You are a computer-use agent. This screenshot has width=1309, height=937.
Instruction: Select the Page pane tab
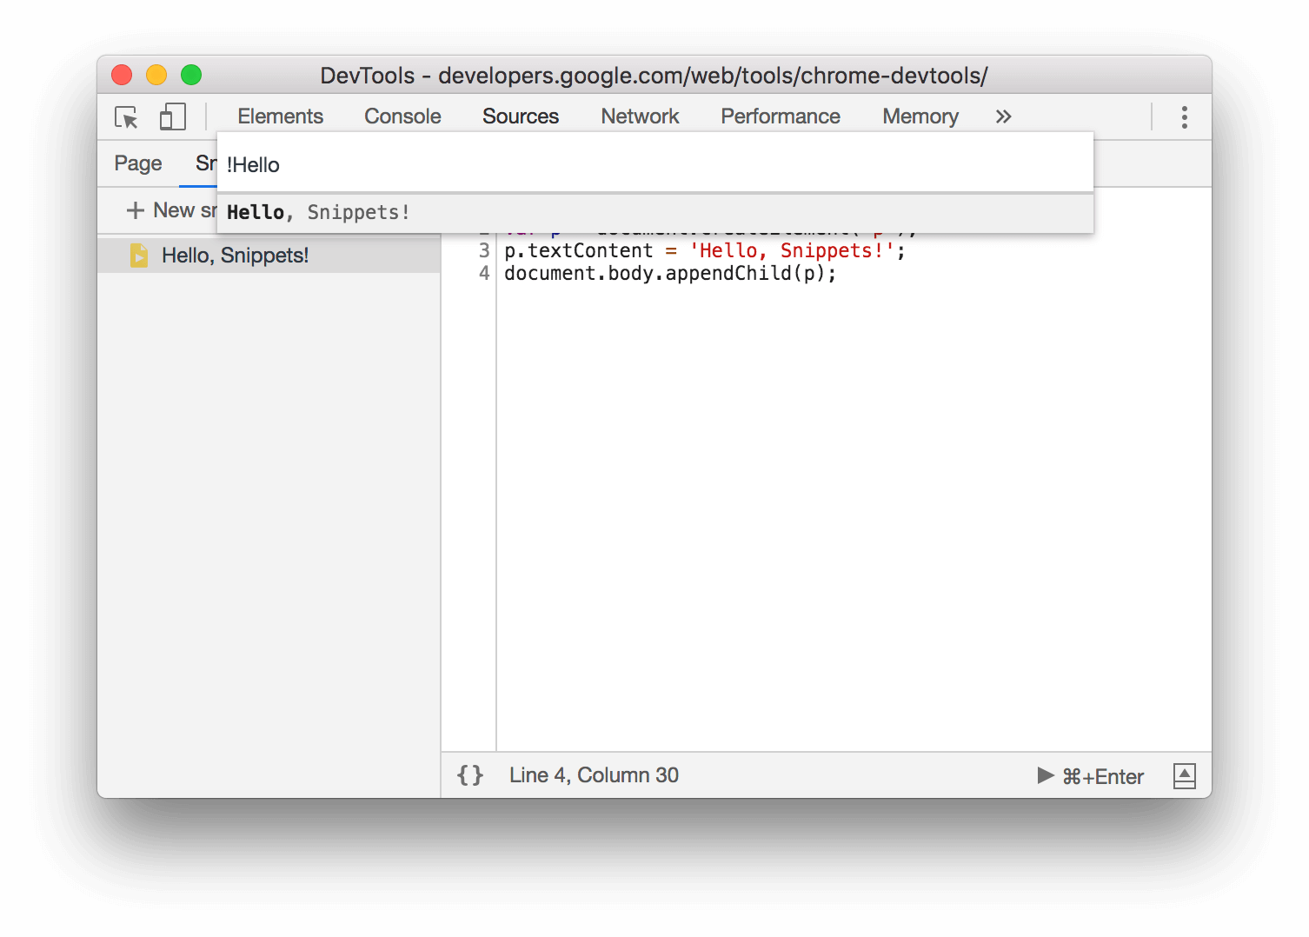point(138,163)
